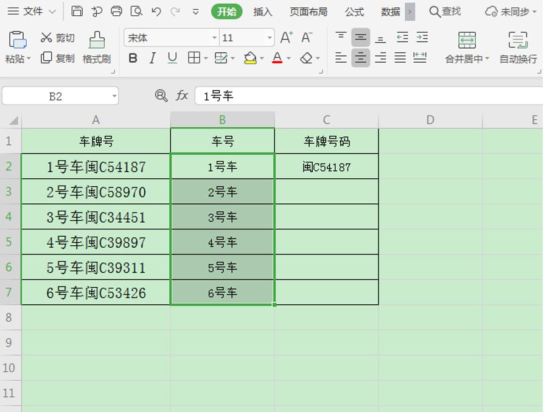Click the Save icon in quick access toolbar

click(78, 11)
